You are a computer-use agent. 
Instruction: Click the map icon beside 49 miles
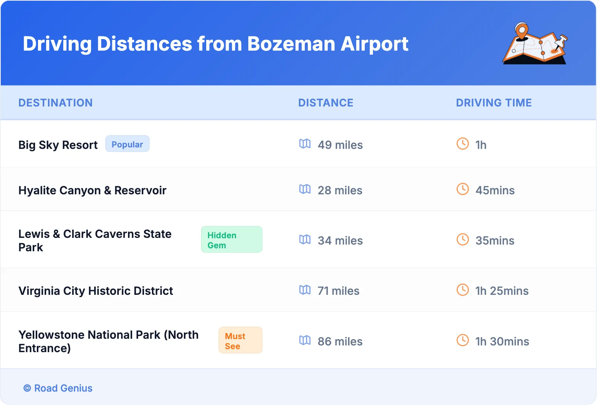tap(305, 144)
